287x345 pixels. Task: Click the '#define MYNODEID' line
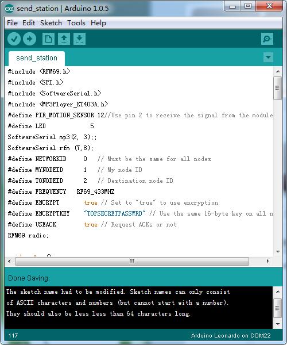point(75,170)
